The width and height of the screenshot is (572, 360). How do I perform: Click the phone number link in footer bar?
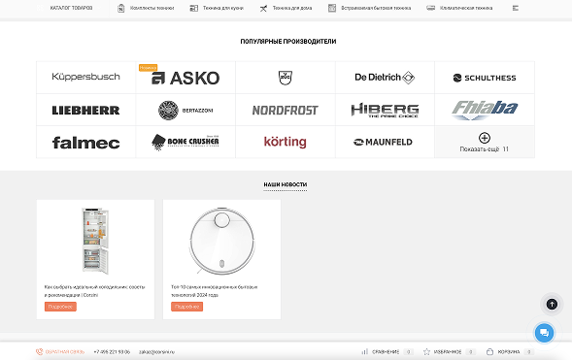click(112, 352)
